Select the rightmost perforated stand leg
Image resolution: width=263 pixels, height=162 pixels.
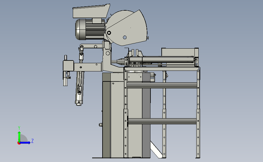pyautogui.click(x=198, y=112)
